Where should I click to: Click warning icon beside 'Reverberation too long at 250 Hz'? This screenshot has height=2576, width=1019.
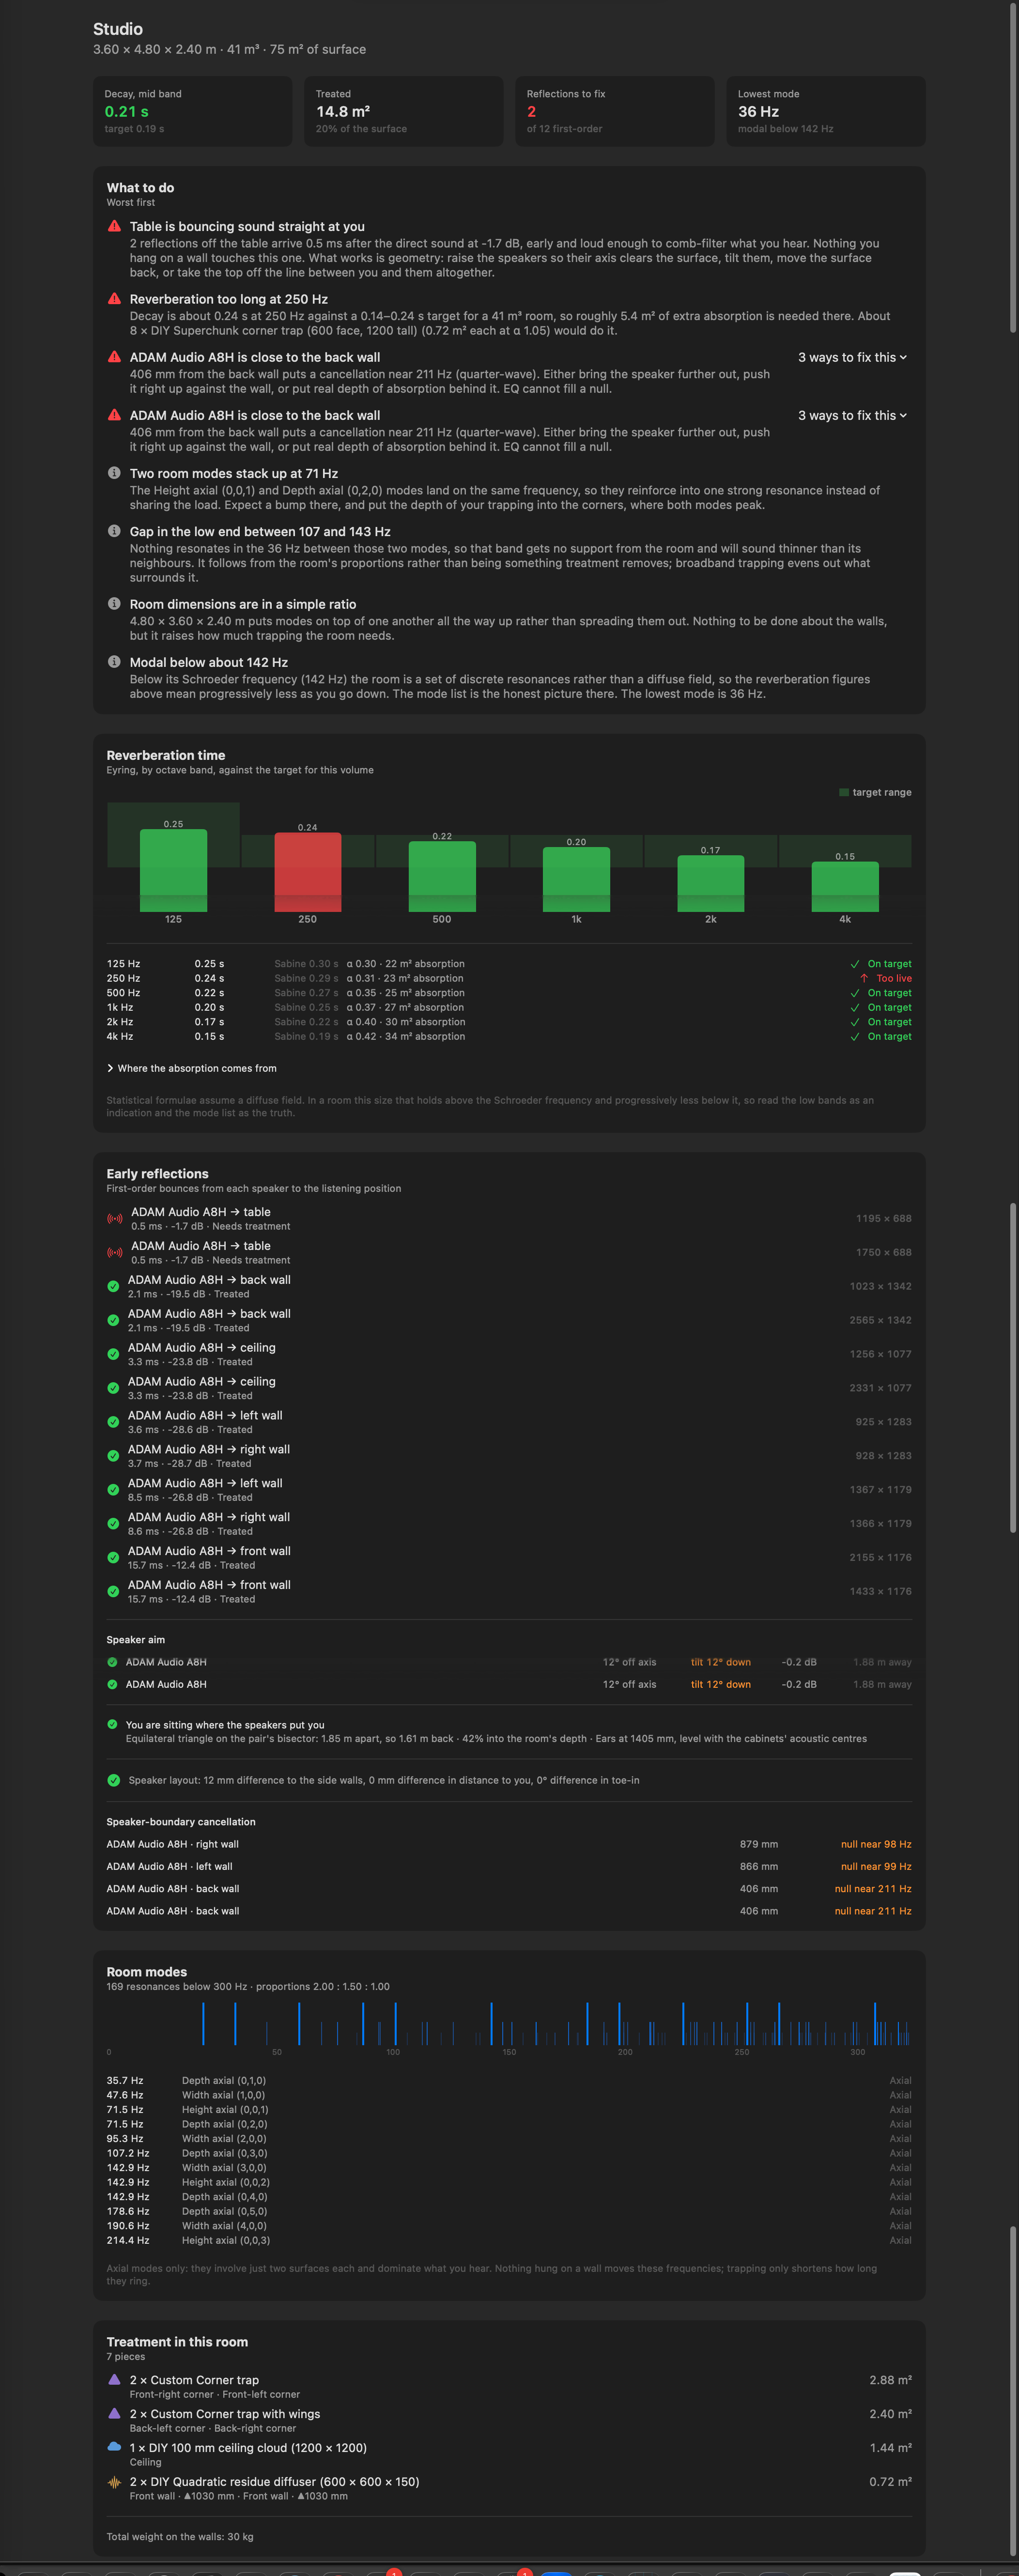tap(114, 298)
